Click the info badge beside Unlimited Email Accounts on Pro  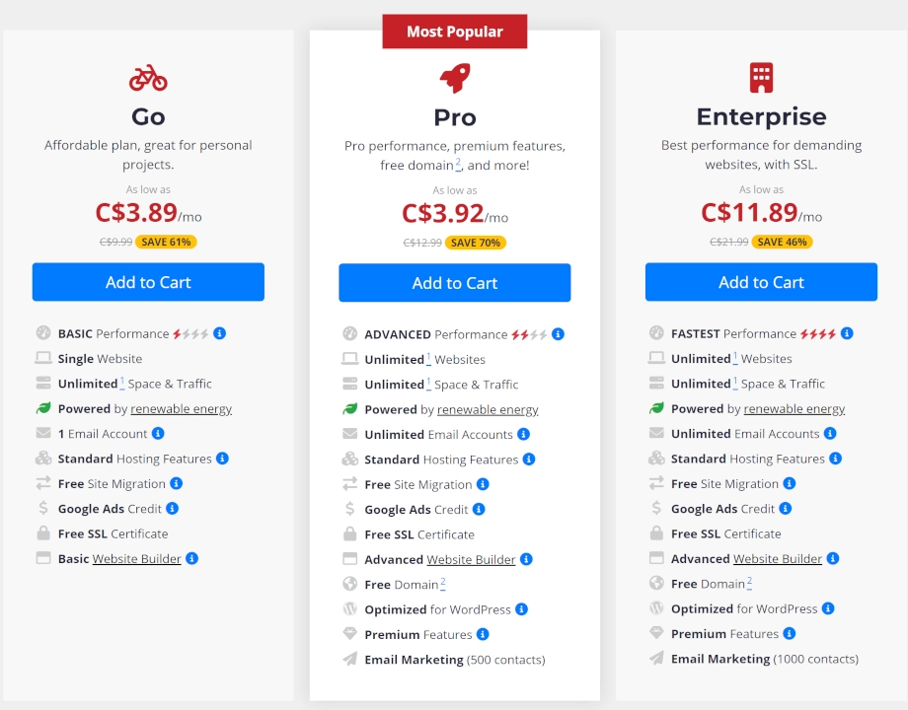(523, 434)
